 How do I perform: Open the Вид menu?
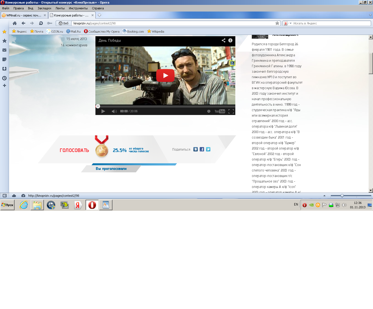(31, 8)
